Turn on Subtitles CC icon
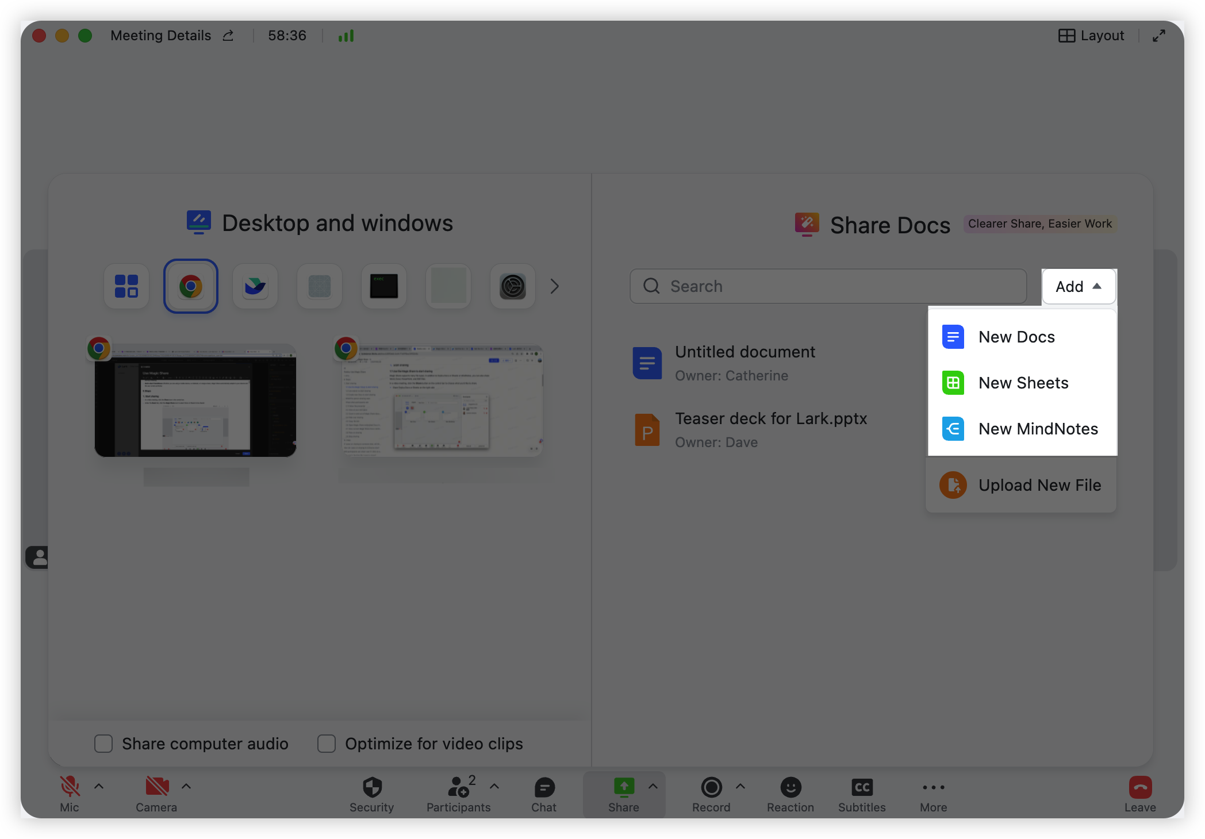The image size is (1205, 839). (x=862, y=787)
